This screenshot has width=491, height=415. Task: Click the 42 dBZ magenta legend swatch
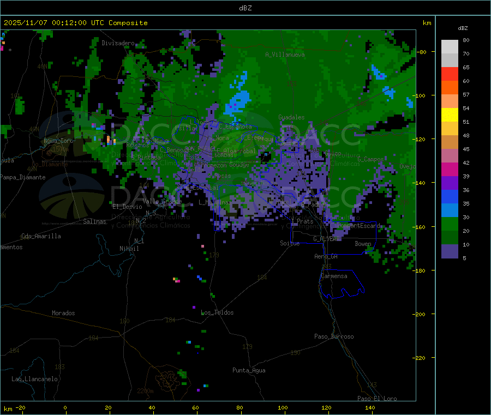[450, 169]
